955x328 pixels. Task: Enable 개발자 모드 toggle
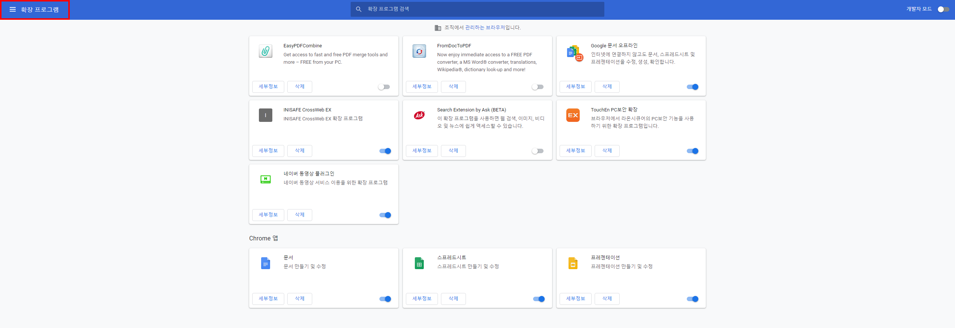(x=943, y=9)
